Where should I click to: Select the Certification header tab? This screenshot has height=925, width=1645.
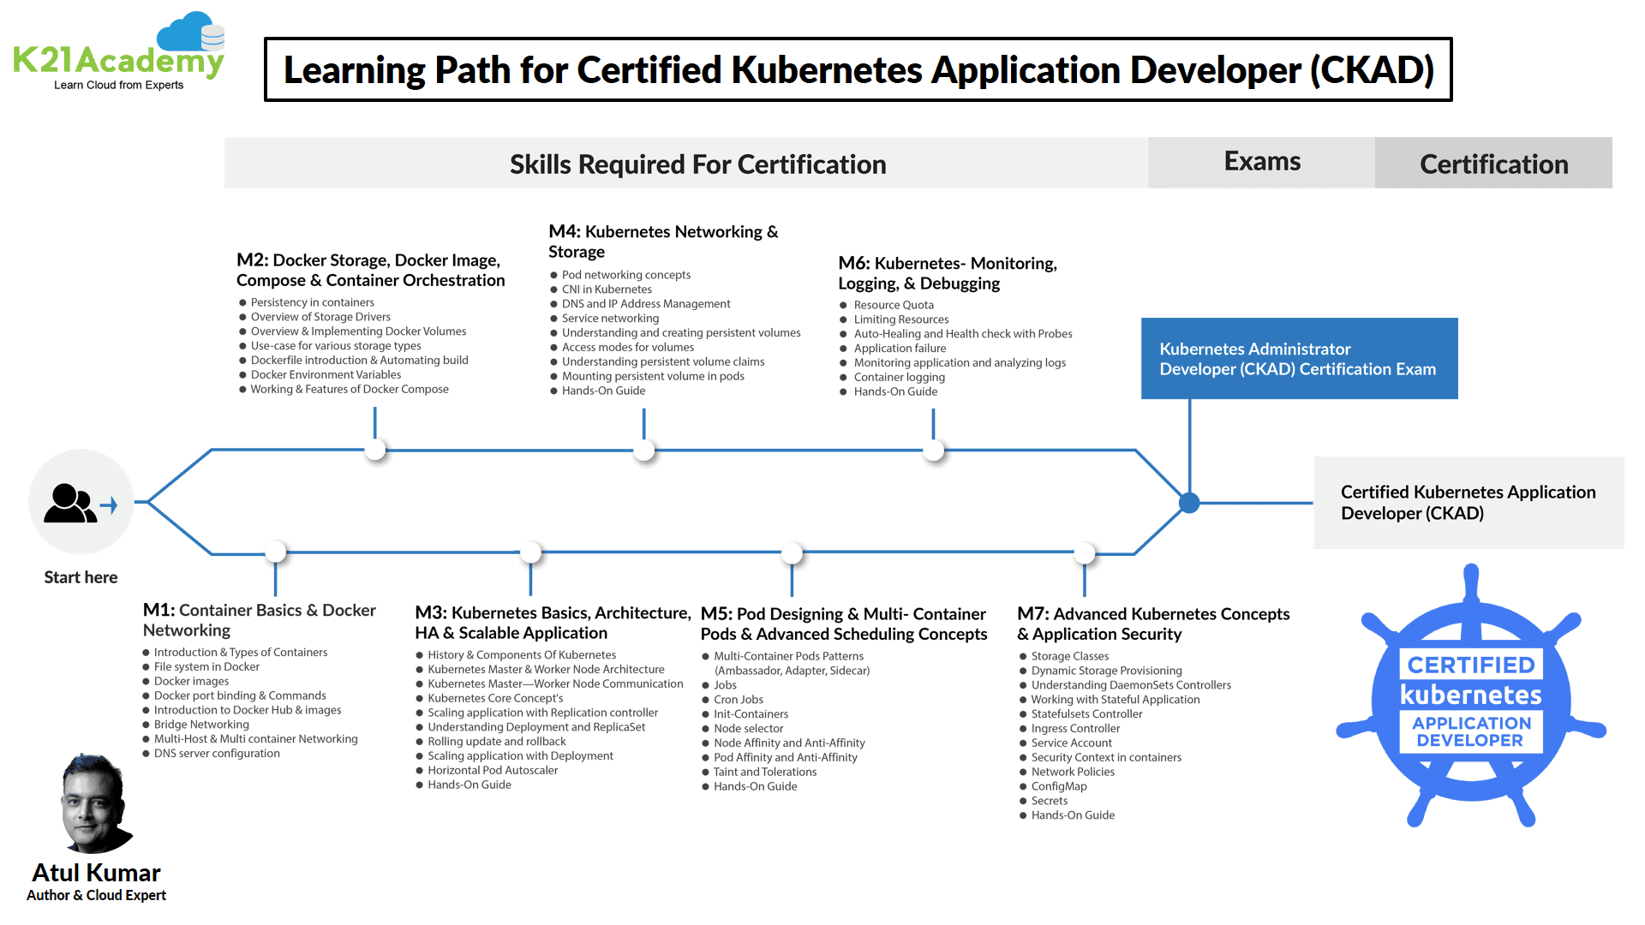tap(1493, 164)
